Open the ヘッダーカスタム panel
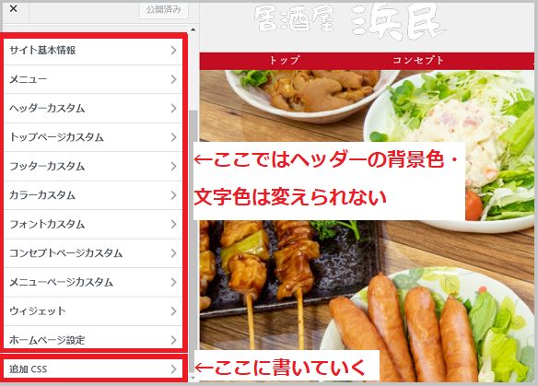 93,108
